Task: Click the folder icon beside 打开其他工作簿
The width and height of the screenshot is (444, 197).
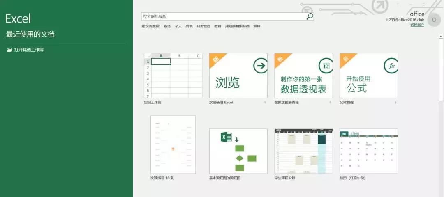Action: tap(9, 50)
